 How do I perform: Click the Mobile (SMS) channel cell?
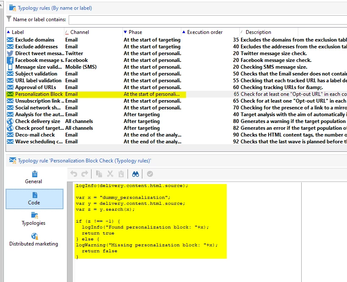click(x=81, y=67)
